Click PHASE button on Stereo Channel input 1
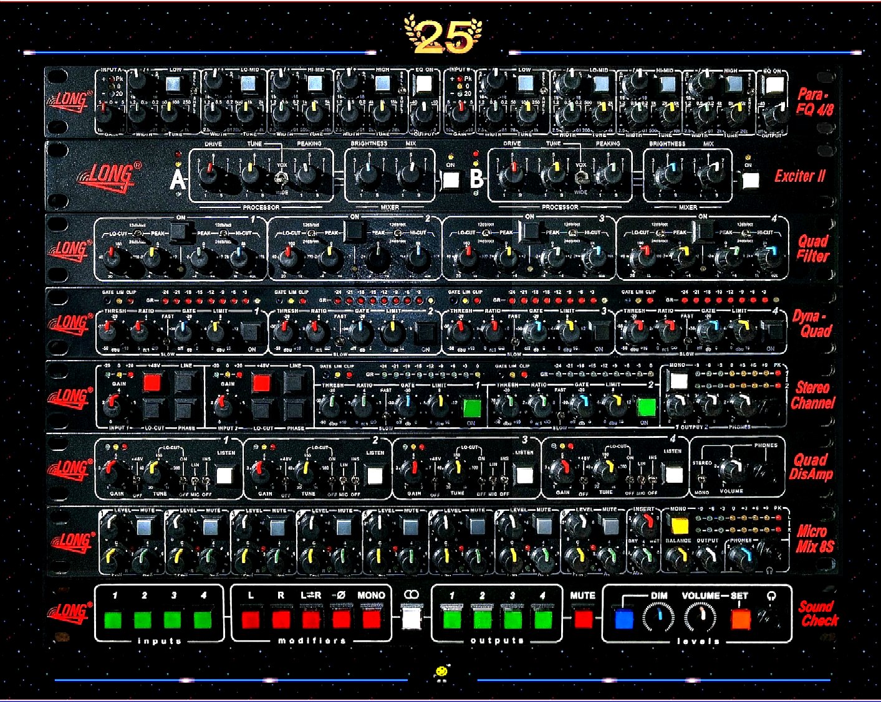The width and height of the screenshot is (881, 702). [x=186, y=410]
